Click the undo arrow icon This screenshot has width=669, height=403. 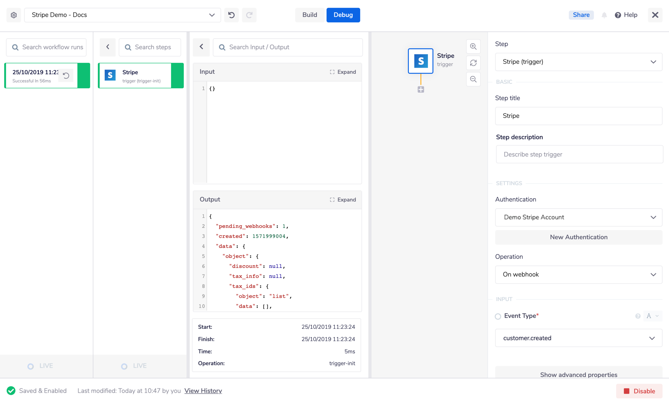tap(231, 15)
